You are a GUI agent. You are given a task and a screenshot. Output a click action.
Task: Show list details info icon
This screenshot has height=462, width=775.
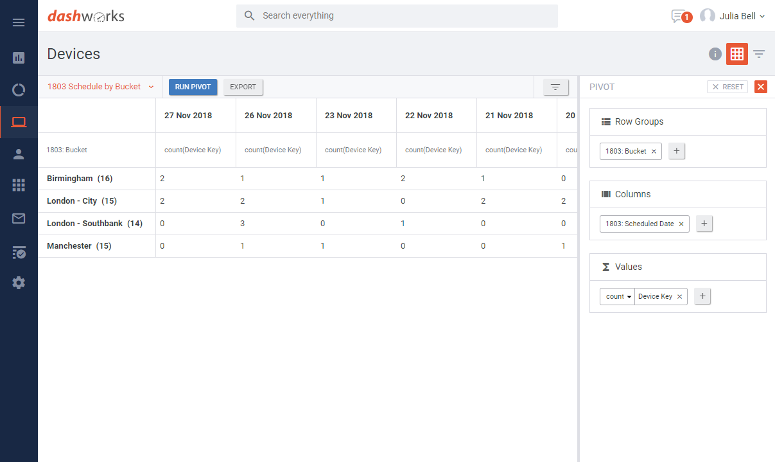(x=715, y=54)
